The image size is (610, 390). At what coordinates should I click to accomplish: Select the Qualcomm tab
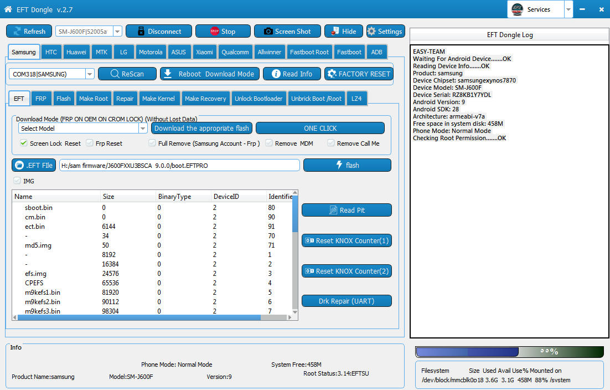235,52
